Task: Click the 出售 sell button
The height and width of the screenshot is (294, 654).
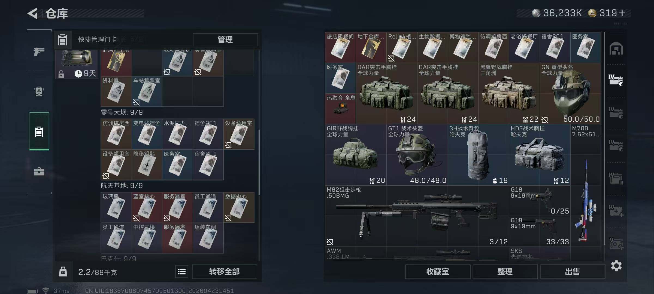Action: pos(572,272)
